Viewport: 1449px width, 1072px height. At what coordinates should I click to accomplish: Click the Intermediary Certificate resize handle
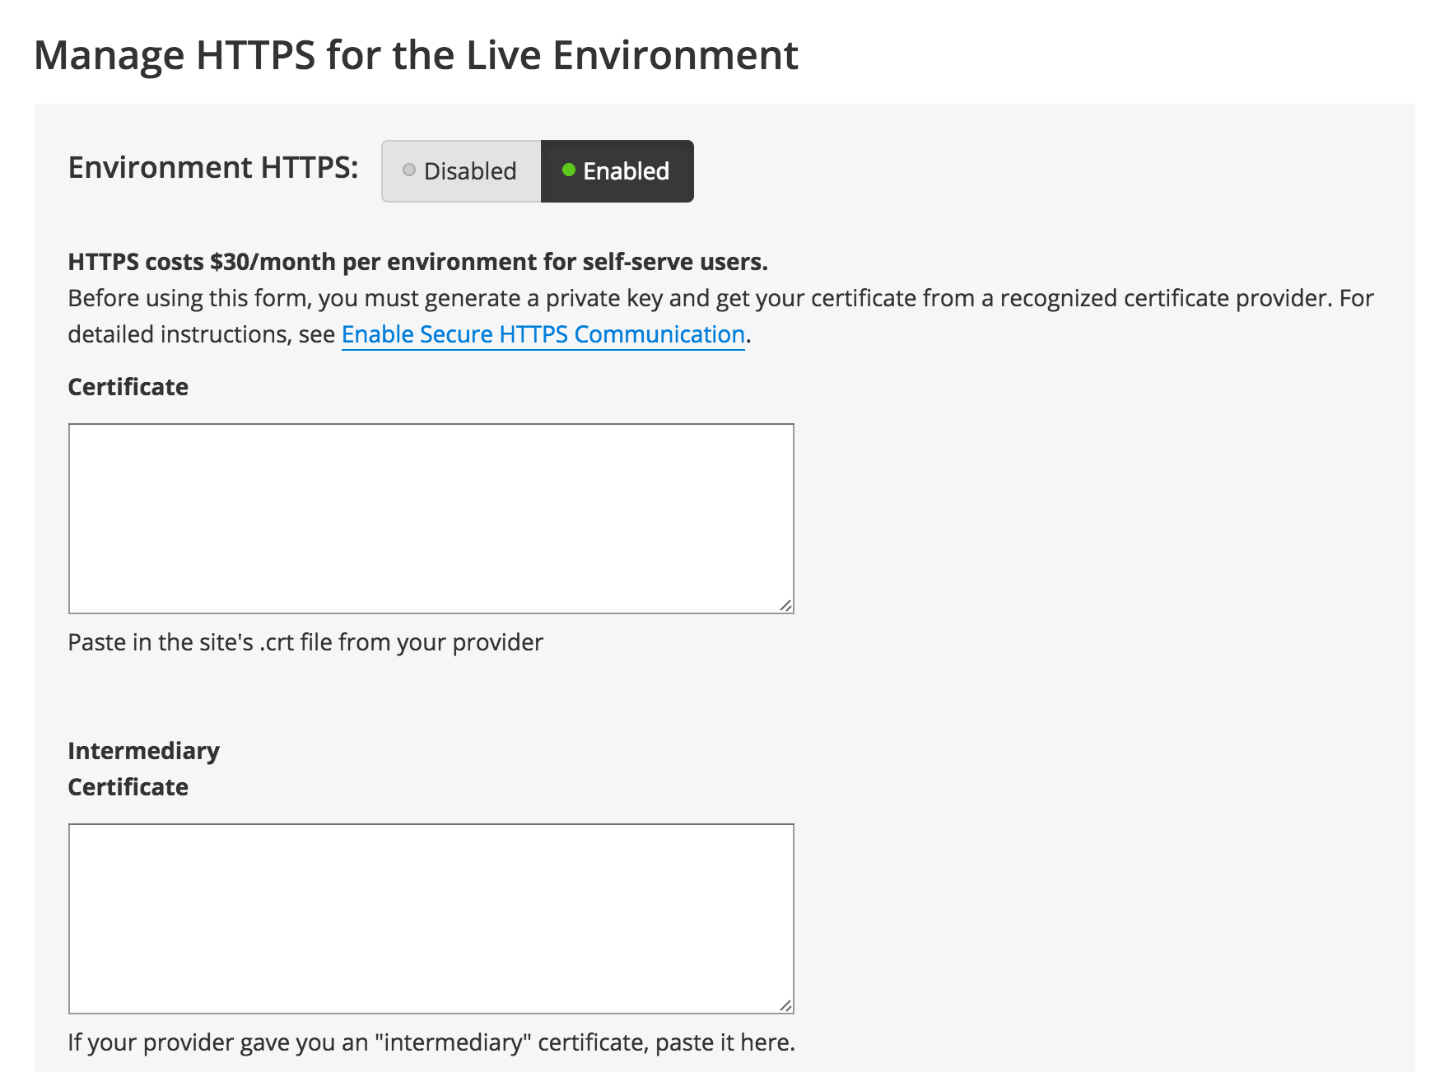click(x=786, y=1006)
